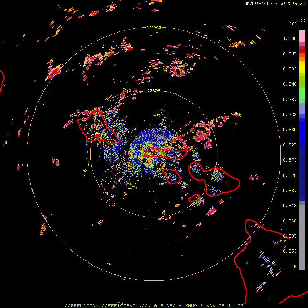The width and height of the screenshot is (308, 308).
Task: Click the 0.680 legend value
Action: [290, 130]
